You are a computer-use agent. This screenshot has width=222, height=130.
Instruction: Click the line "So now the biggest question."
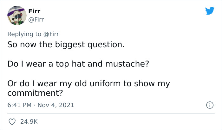pos(66,44)
